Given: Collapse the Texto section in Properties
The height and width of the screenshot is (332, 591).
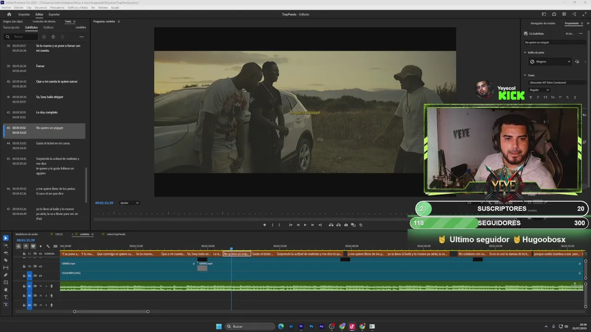Looking at the screenshot, I should tap(525, 75).
